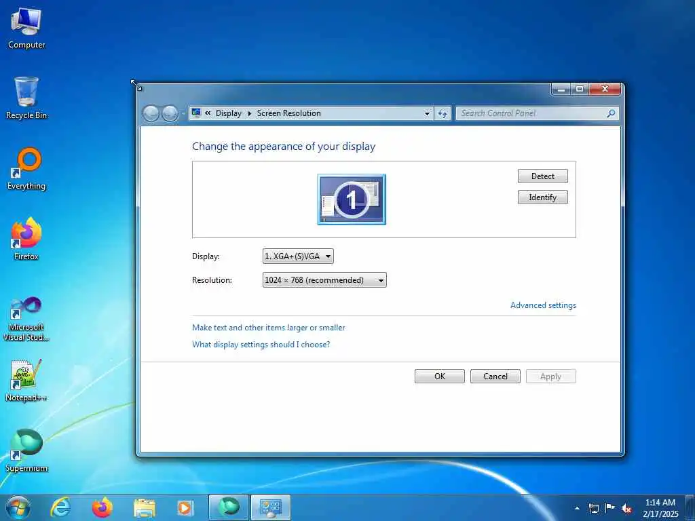Switch to Supermium in the taskbar
Screen dimensions: 695x521
point(228,507)
